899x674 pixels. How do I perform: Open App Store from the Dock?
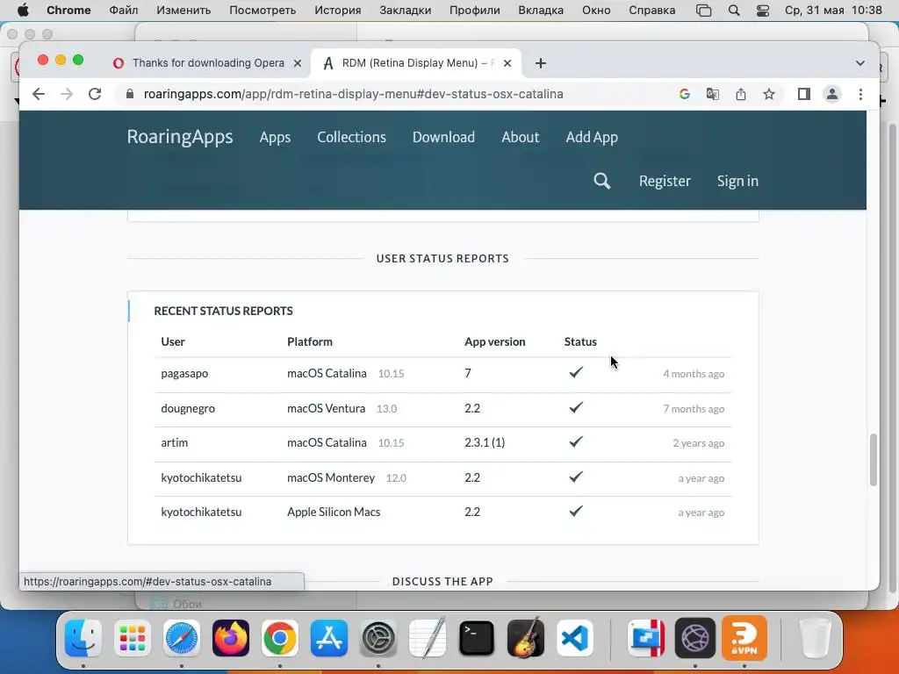tap(329, 638)
